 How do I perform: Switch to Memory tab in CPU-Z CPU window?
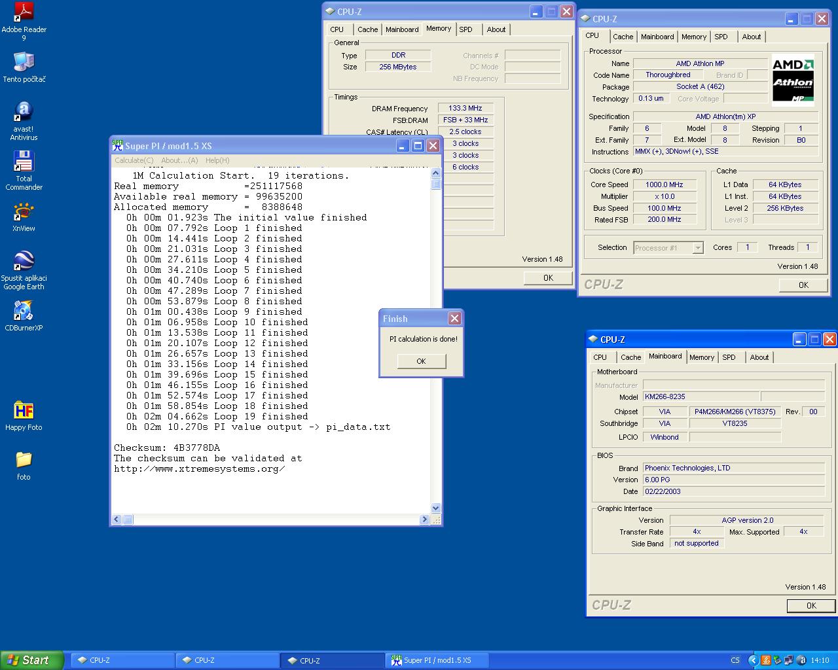693,37
